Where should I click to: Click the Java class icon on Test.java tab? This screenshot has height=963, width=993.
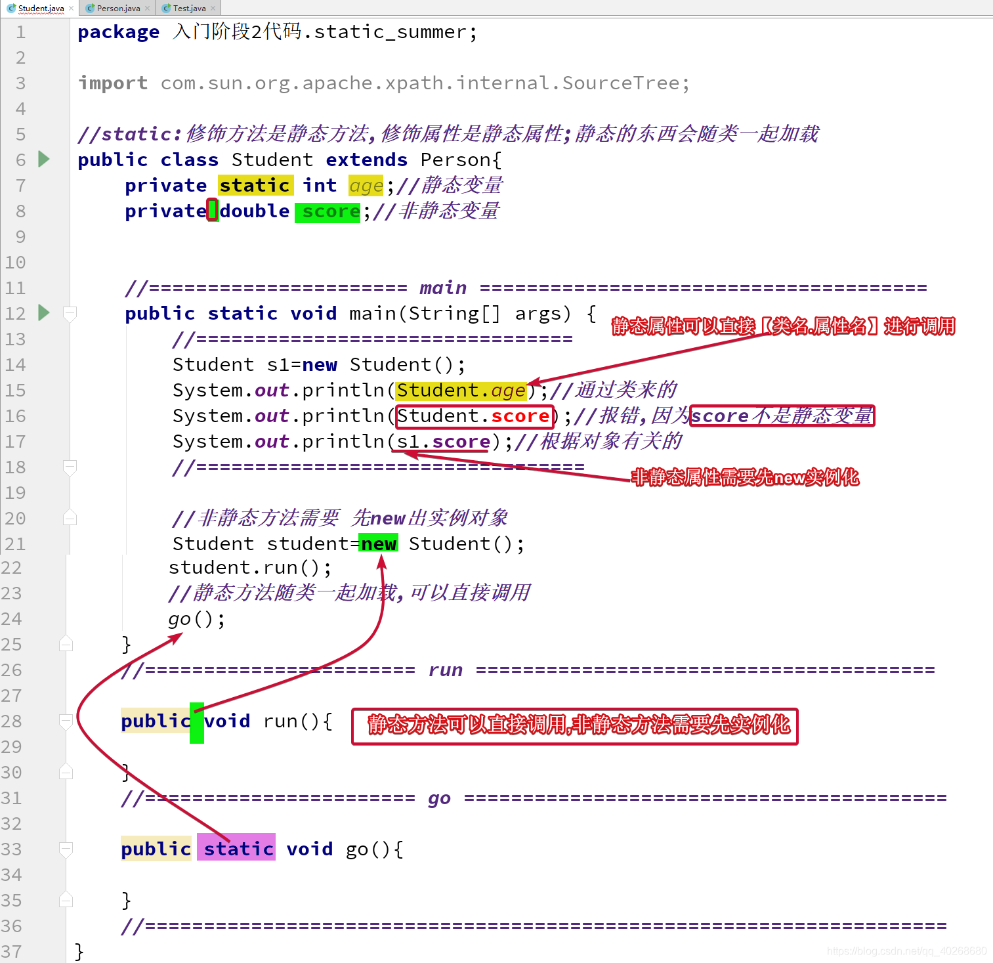click(166, 9)
